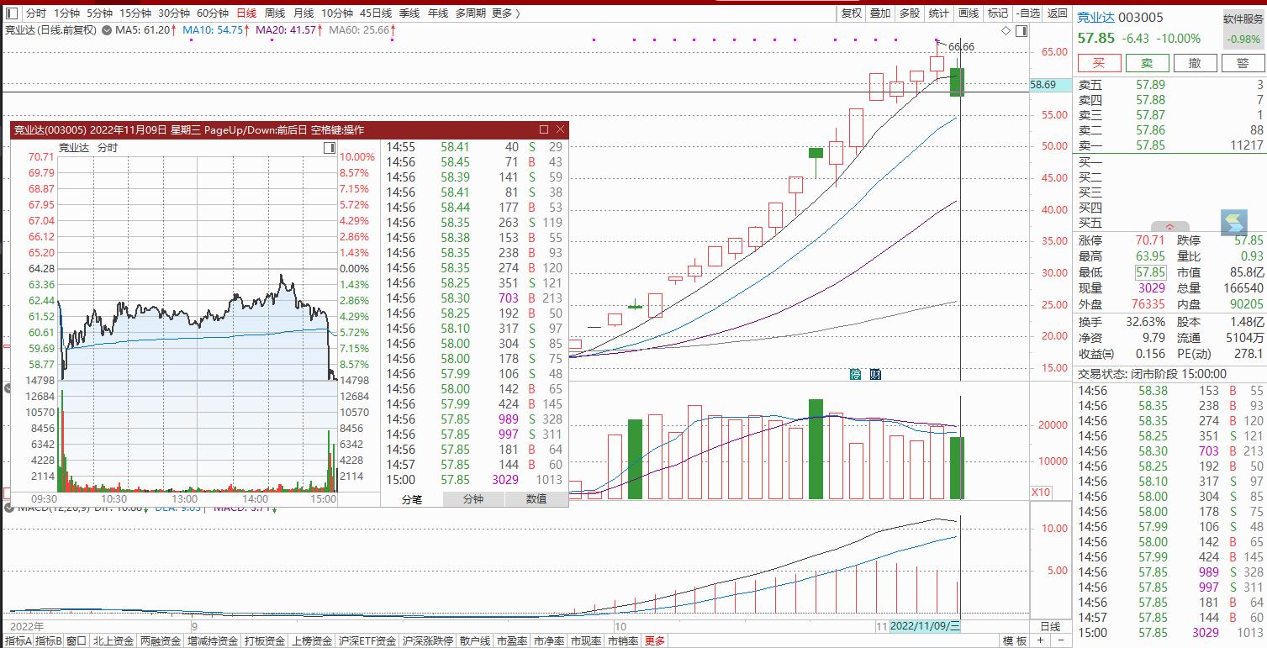Open the 更多 indicators list in the bottom bar
Image resolution: width=1267 pixels, height=648 pixels.
(654, 641)
